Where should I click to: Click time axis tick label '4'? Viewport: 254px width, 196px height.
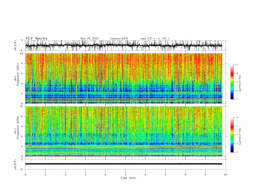coord(105,175)
